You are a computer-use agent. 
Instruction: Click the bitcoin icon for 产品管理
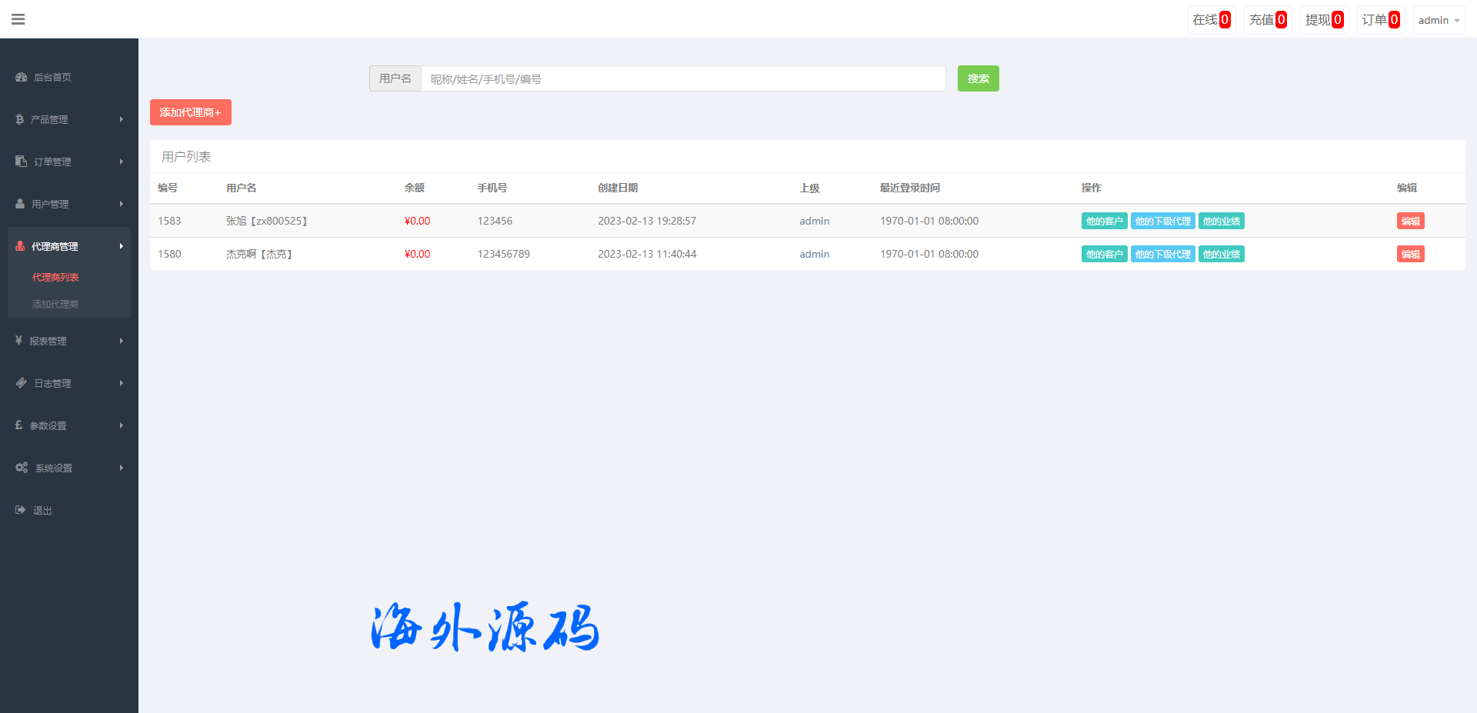(19, 119)
